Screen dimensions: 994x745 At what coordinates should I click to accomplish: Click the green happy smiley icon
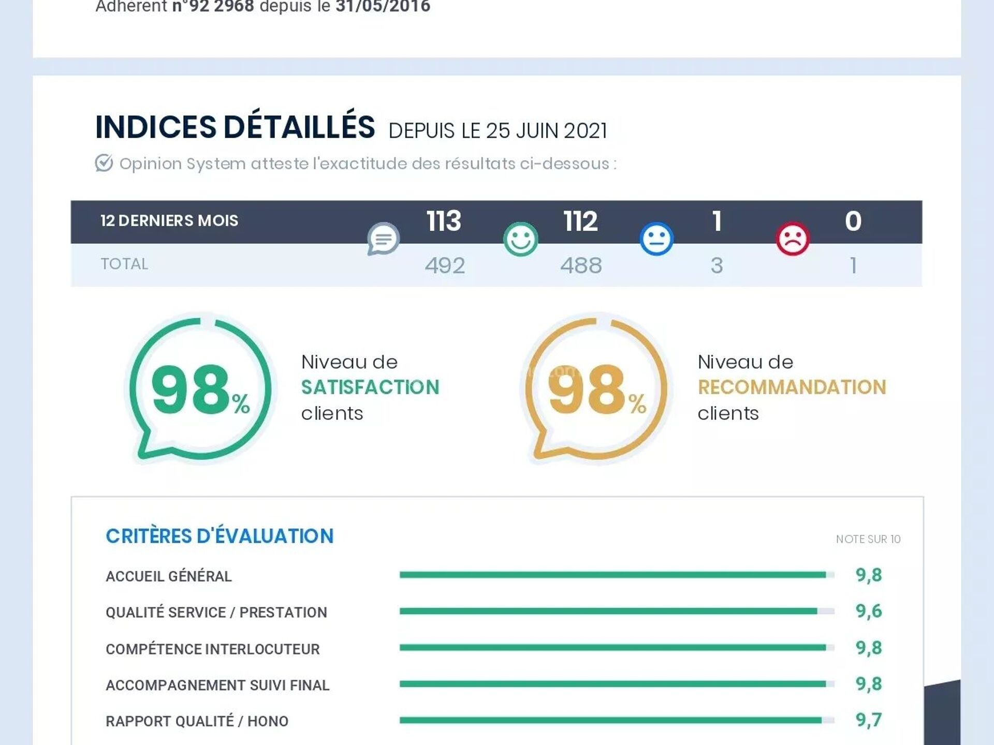click(x=520, y=239)
